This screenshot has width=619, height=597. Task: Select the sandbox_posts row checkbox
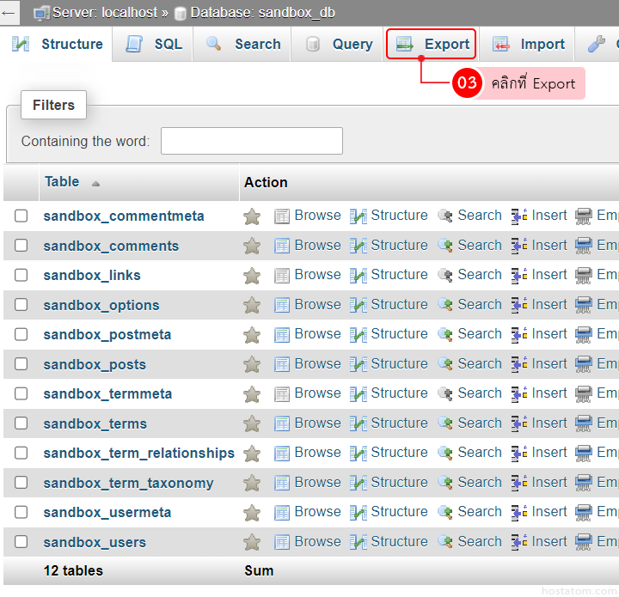pyautogui.click(x=21, y=364)
